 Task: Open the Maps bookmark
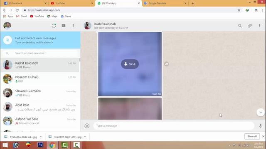pyautogui.click(x=52, y=16)
